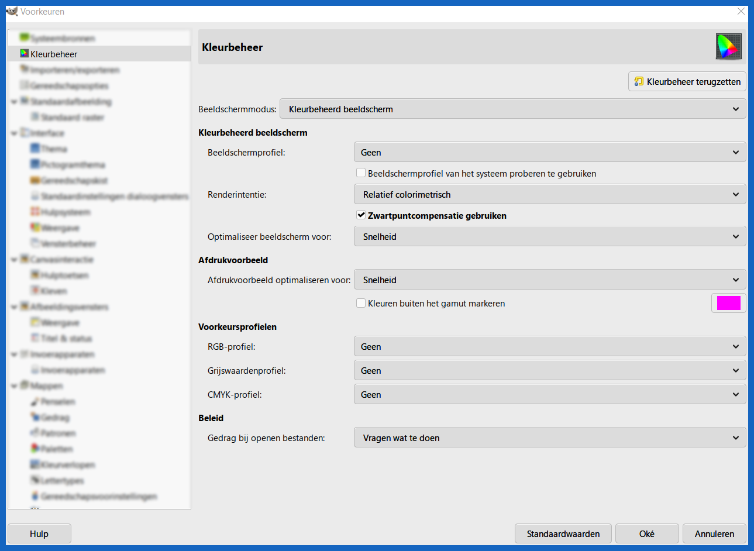754x551 pixels.
Task: Open the Titel & status page
Action: click(x=67, y=338)
